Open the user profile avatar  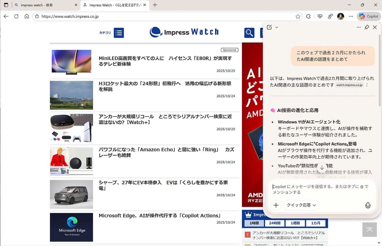tap(341, 16)
